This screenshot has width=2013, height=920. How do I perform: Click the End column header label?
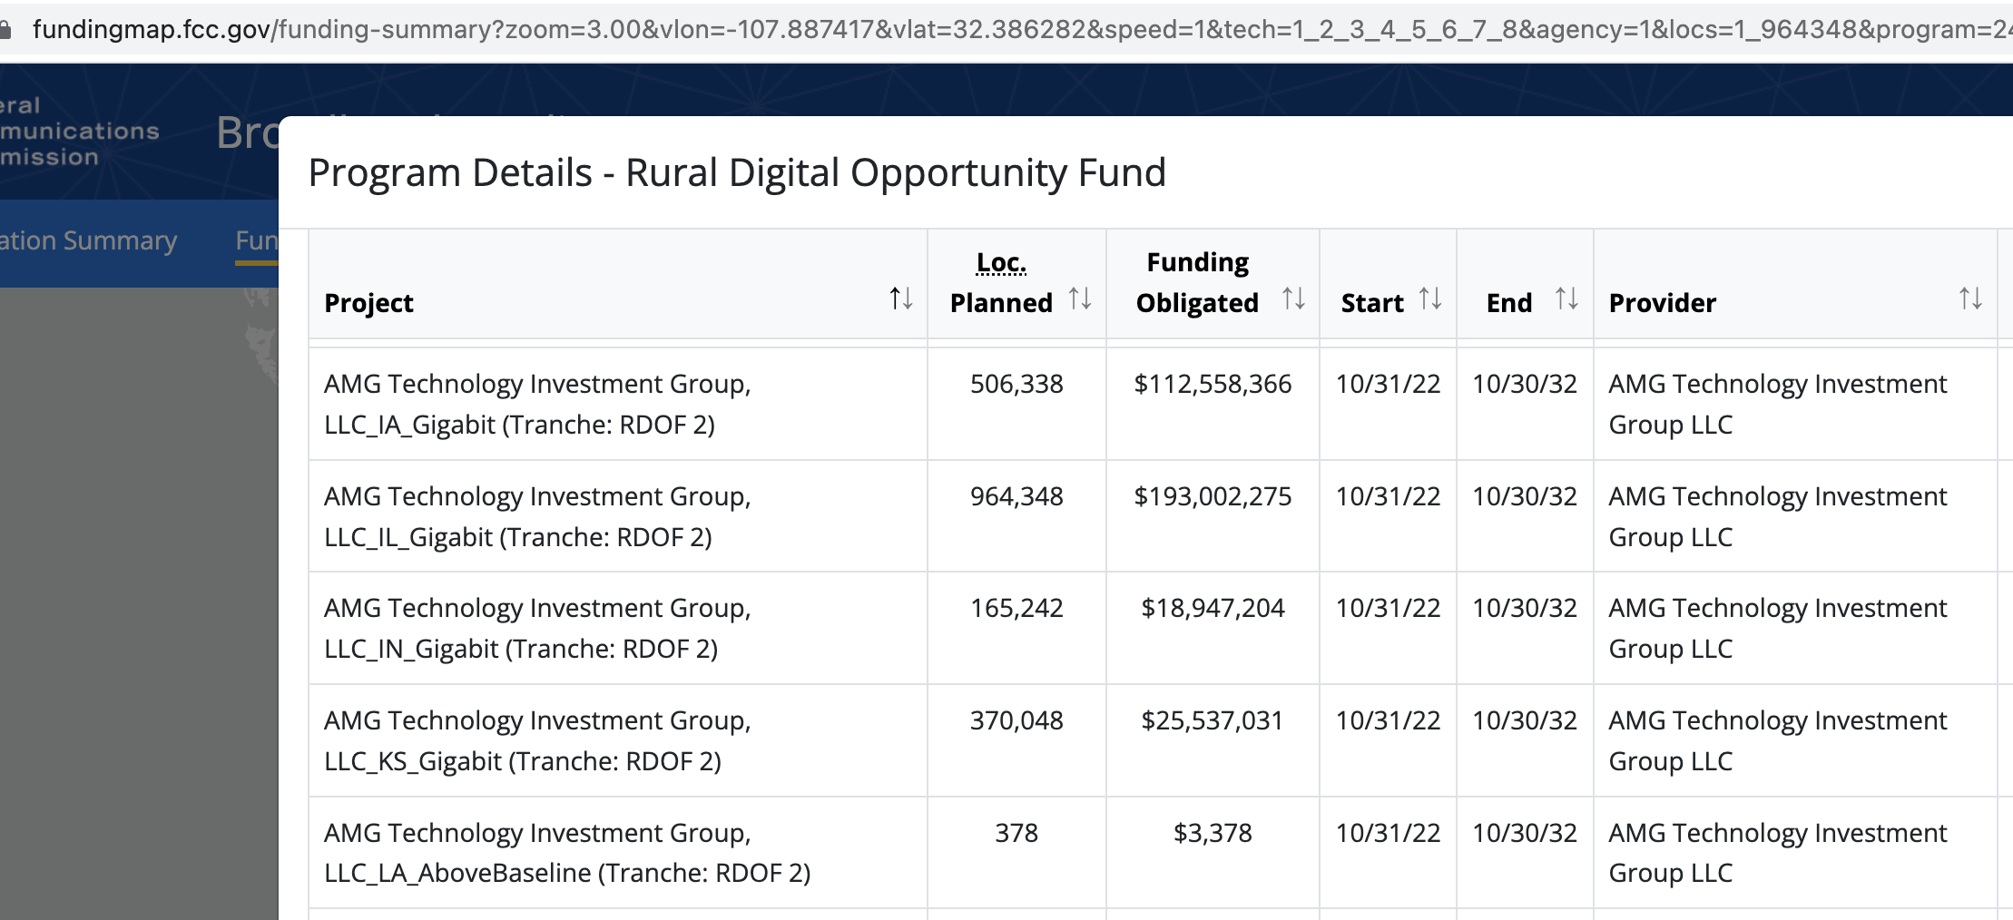(1509, 303)
